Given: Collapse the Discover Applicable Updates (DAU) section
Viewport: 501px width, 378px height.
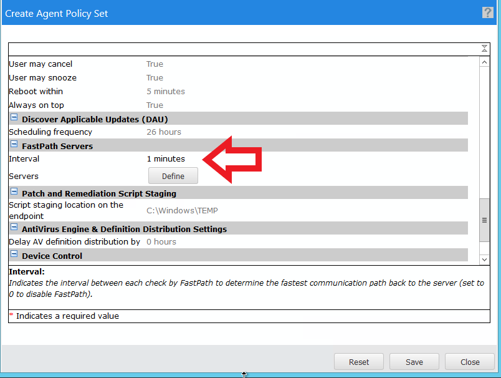Looking at the screenshot, I should pos(14,118).
